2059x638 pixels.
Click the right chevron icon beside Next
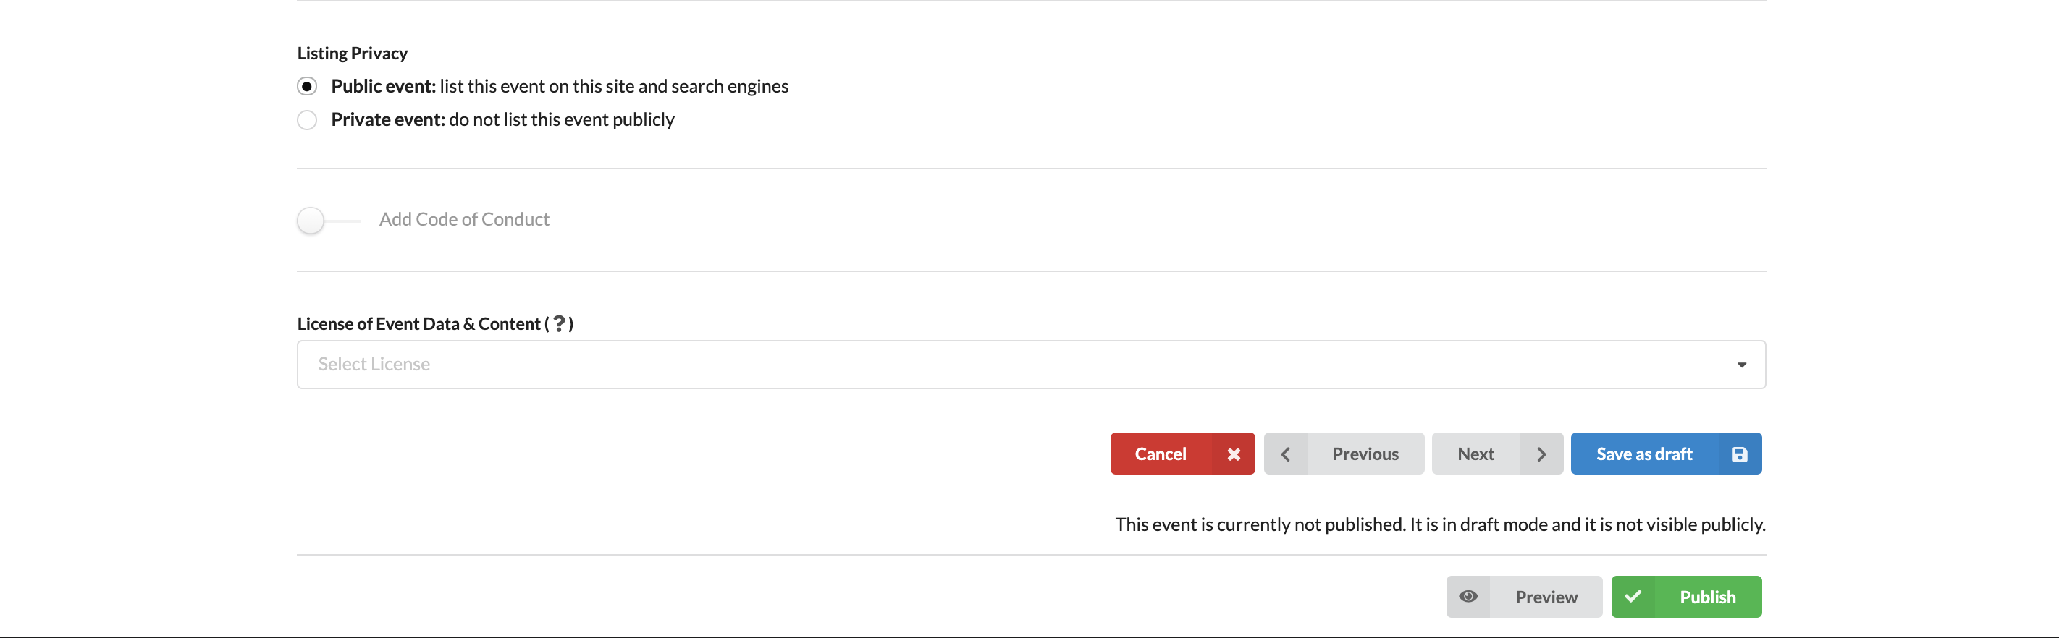click(1541, 454)
